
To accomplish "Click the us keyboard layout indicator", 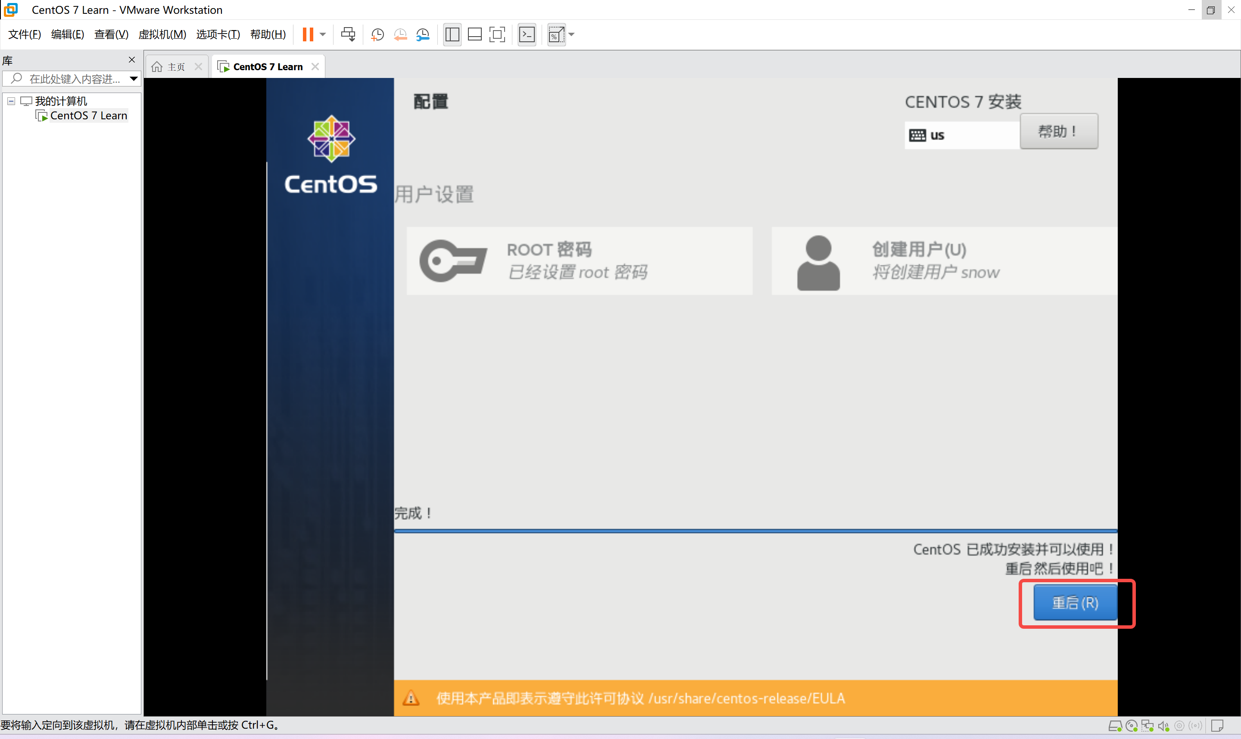I will (961, 135).
